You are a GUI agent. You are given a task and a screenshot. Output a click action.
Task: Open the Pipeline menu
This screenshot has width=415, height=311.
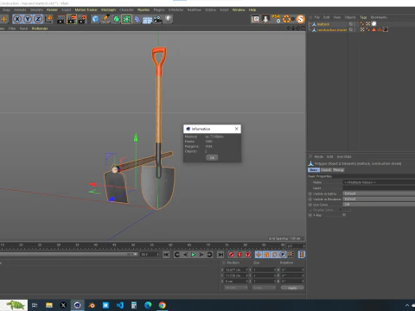click(x=144, y=10)
